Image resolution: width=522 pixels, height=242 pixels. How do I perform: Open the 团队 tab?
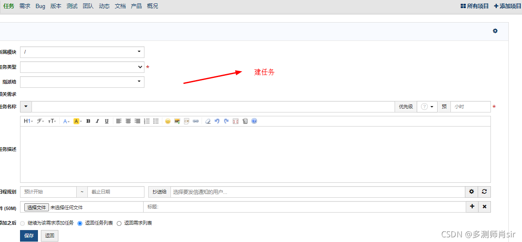(x=88, y=6)
